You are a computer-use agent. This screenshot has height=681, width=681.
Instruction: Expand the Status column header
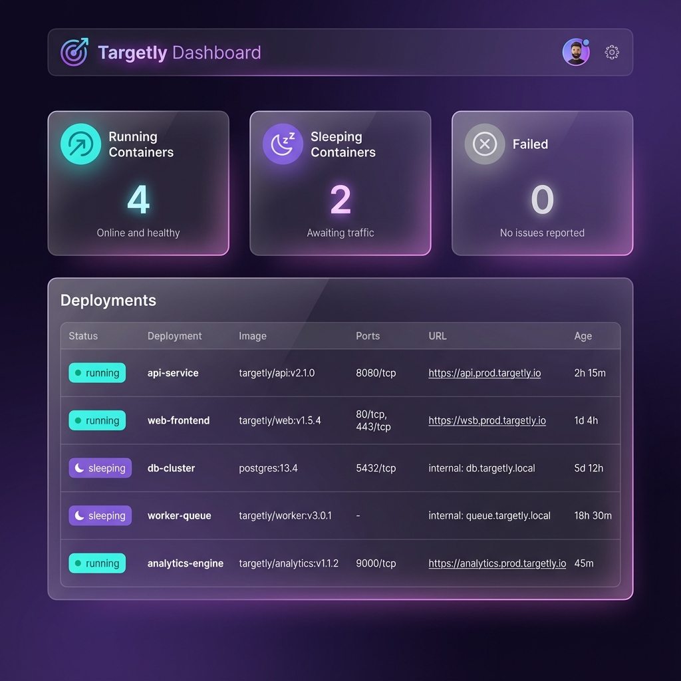pos(82,336)
